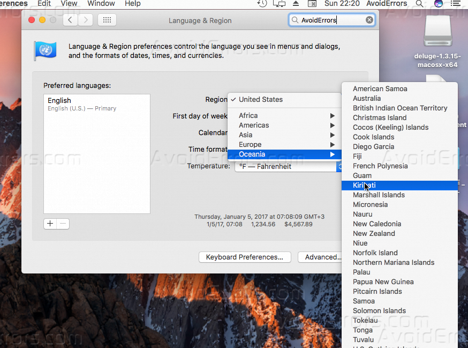Click the minus button to remove a language
The width and height of the screenshot is (468, 348).
point(63,224)
